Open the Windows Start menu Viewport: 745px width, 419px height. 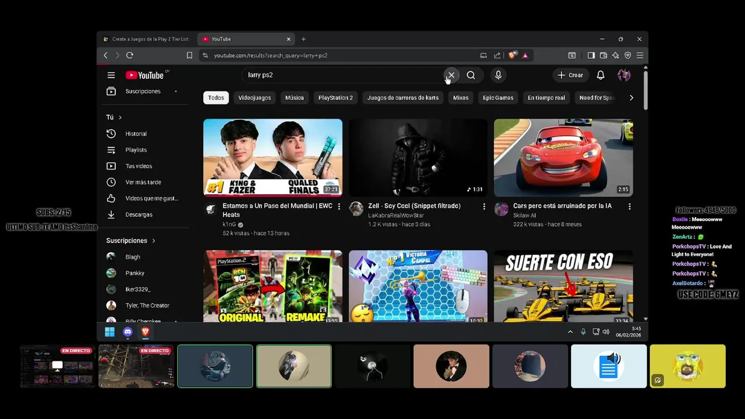click(109, 332)
